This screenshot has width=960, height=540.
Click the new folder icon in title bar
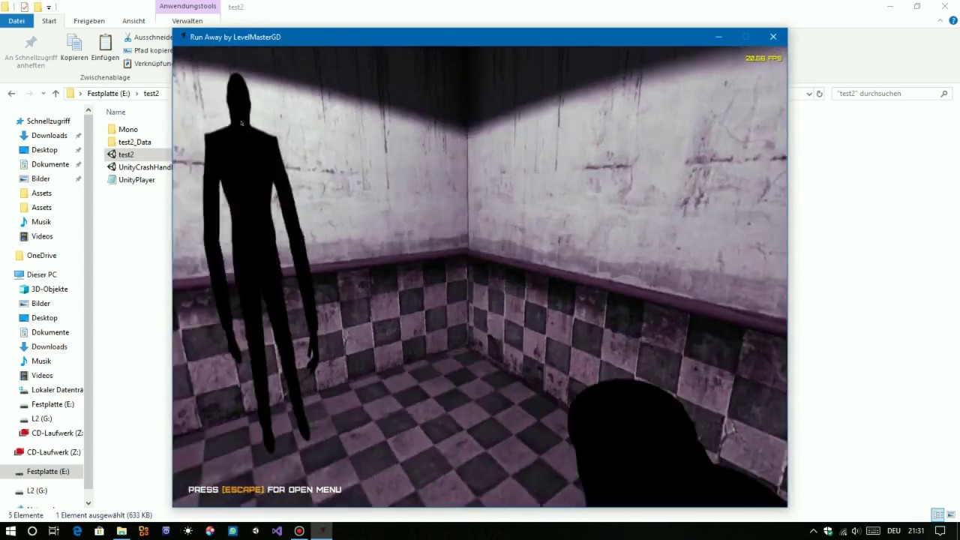37,7
